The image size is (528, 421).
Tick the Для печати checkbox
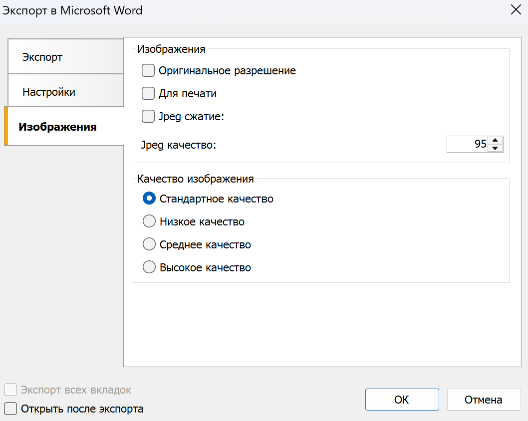click(148, 94)
